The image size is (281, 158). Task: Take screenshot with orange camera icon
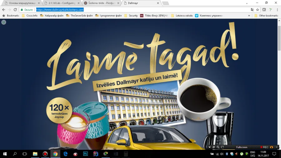pyautogui.click(x=271, y=147)
